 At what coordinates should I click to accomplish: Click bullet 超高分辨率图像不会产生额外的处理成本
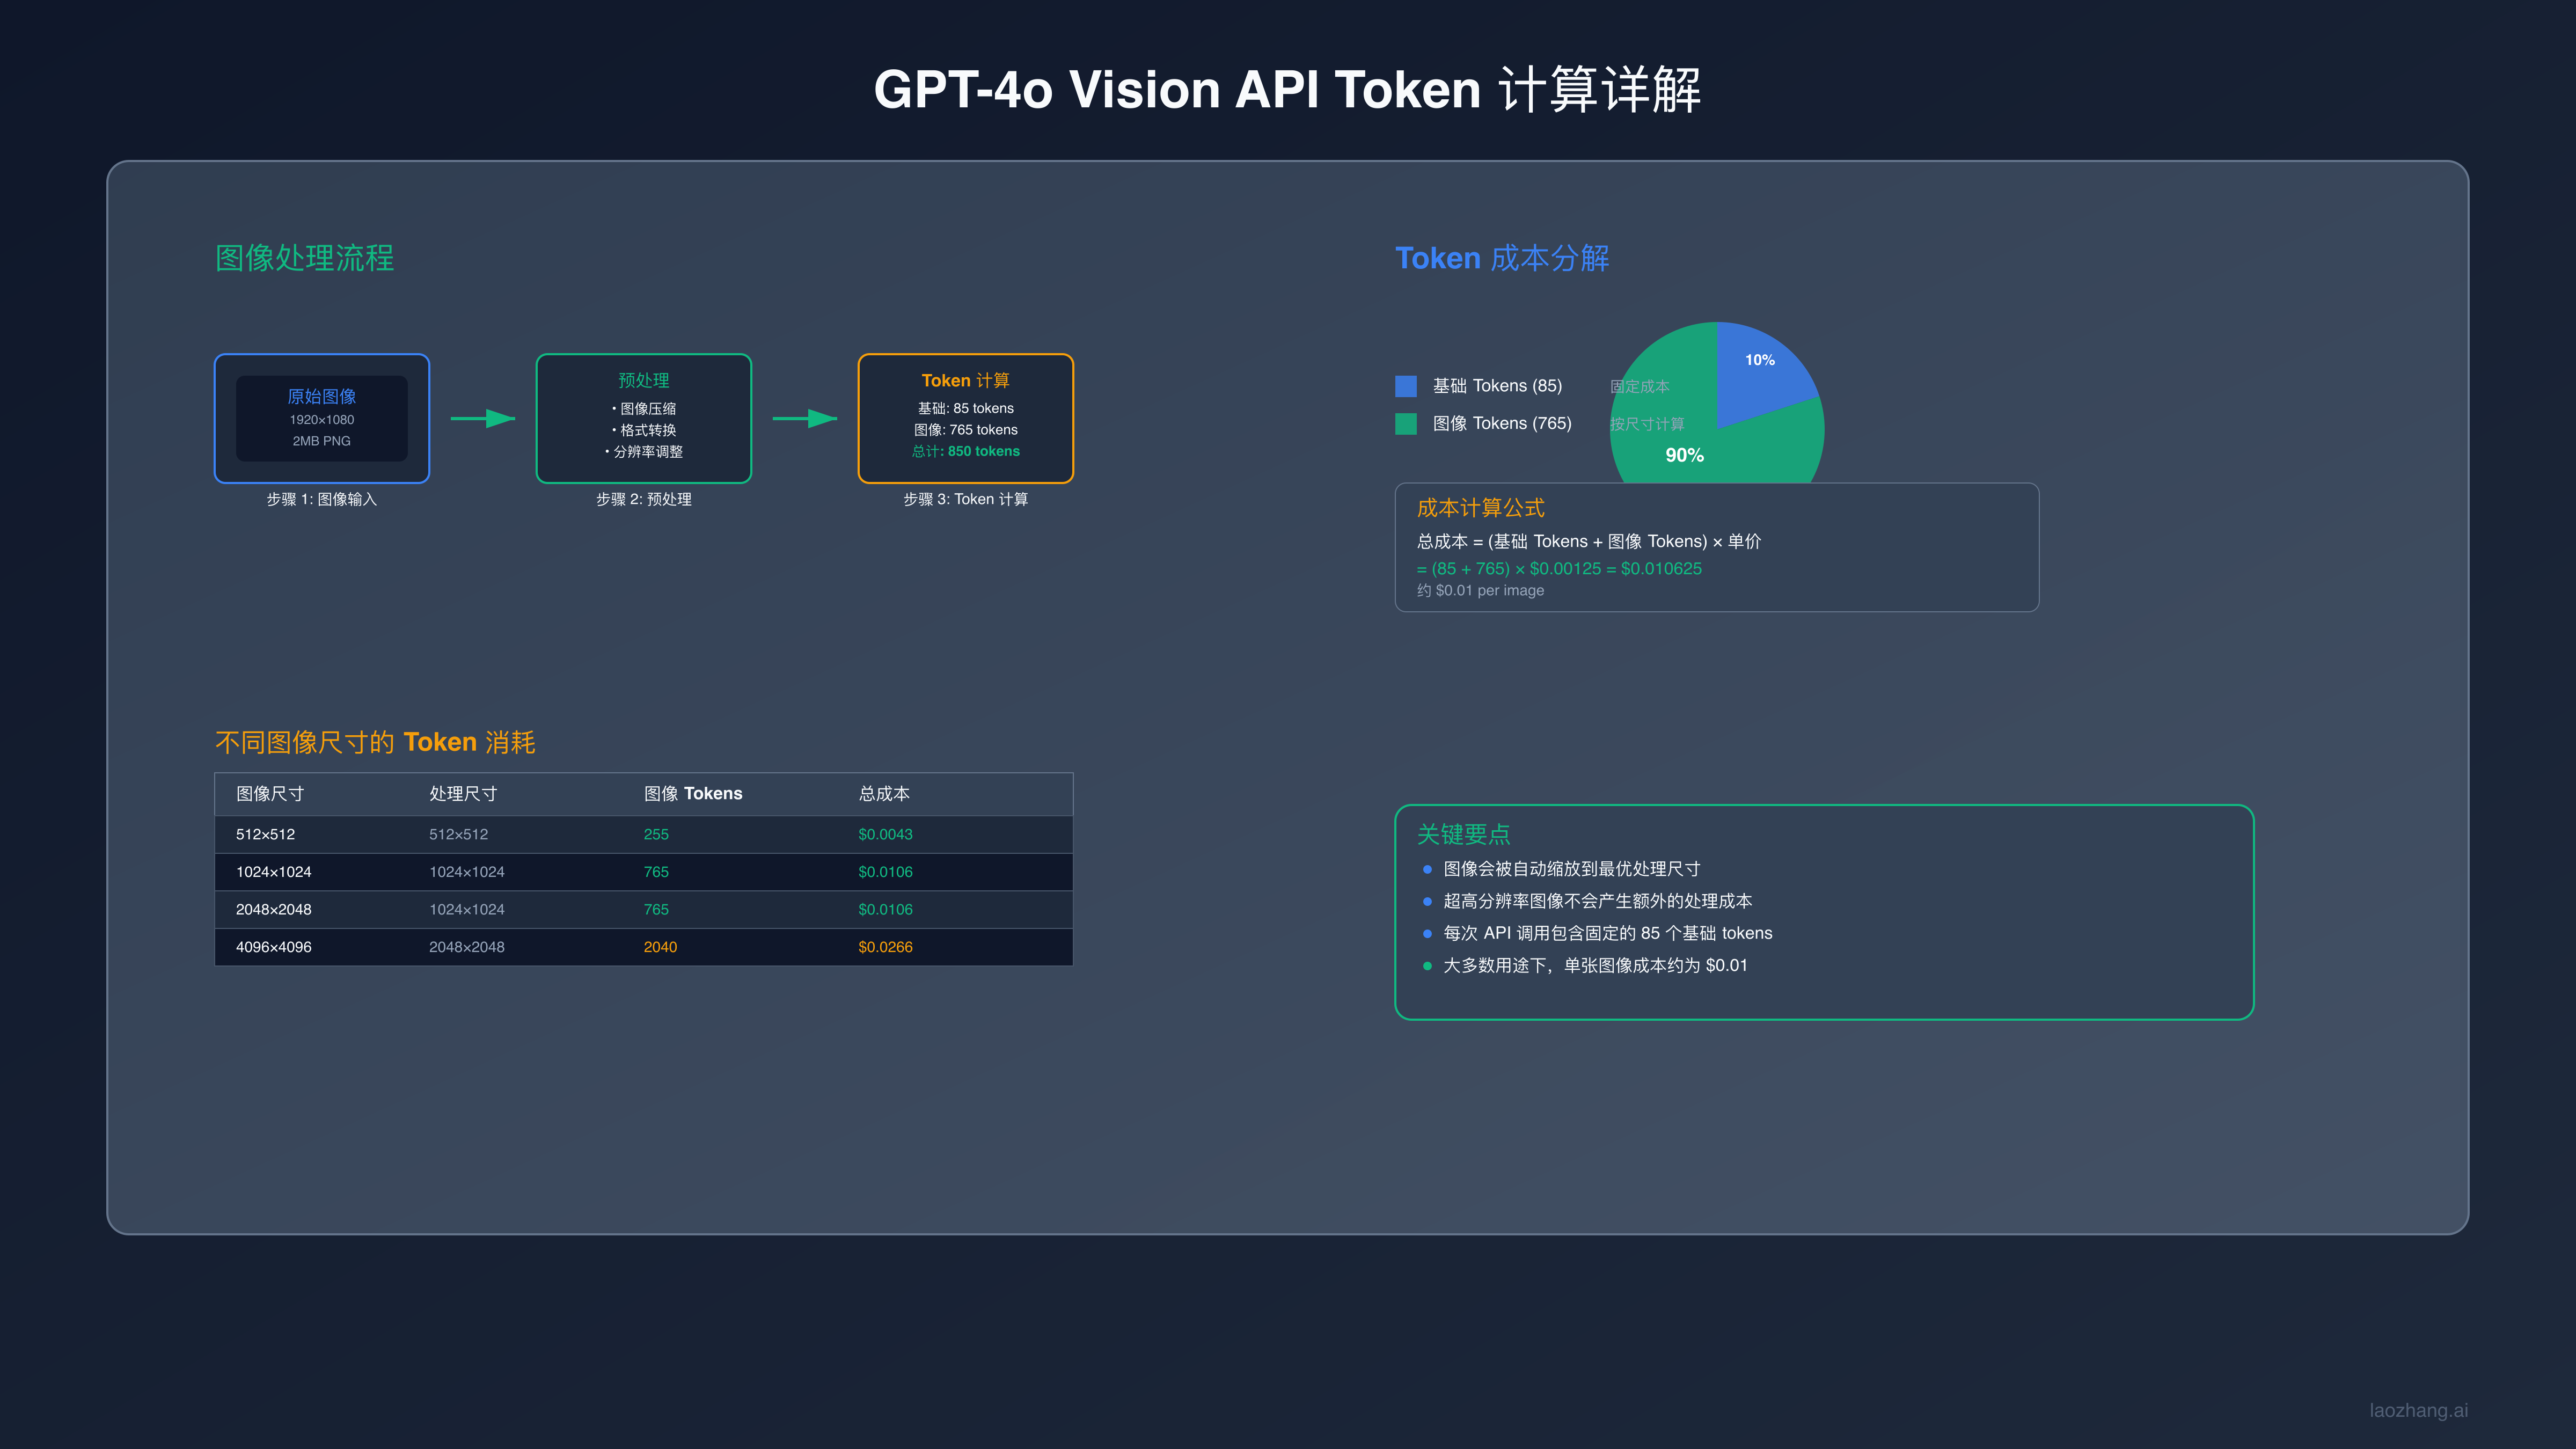click(1597, 901)
